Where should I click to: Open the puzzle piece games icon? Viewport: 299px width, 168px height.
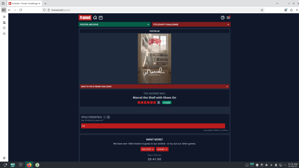click(95, 17)
